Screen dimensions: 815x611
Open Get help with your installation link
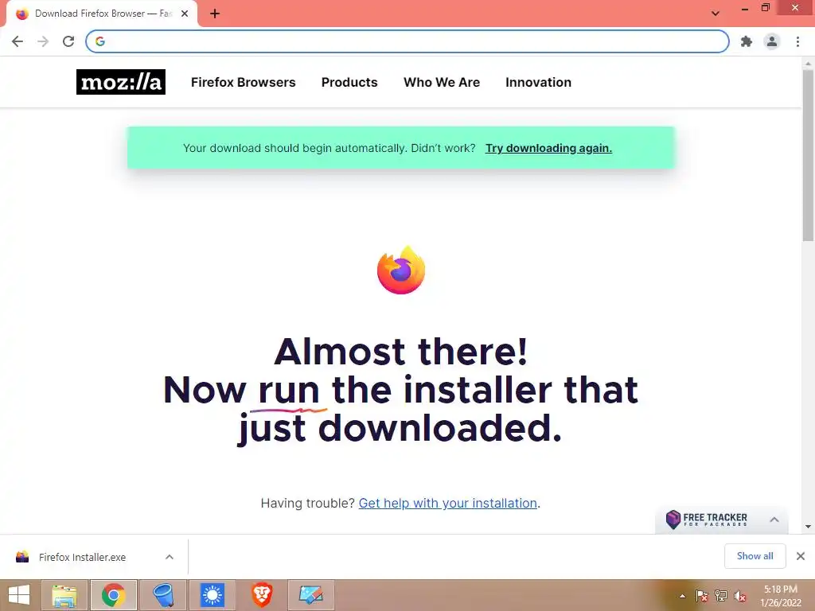pyautogui.click(x=447, y=503)
